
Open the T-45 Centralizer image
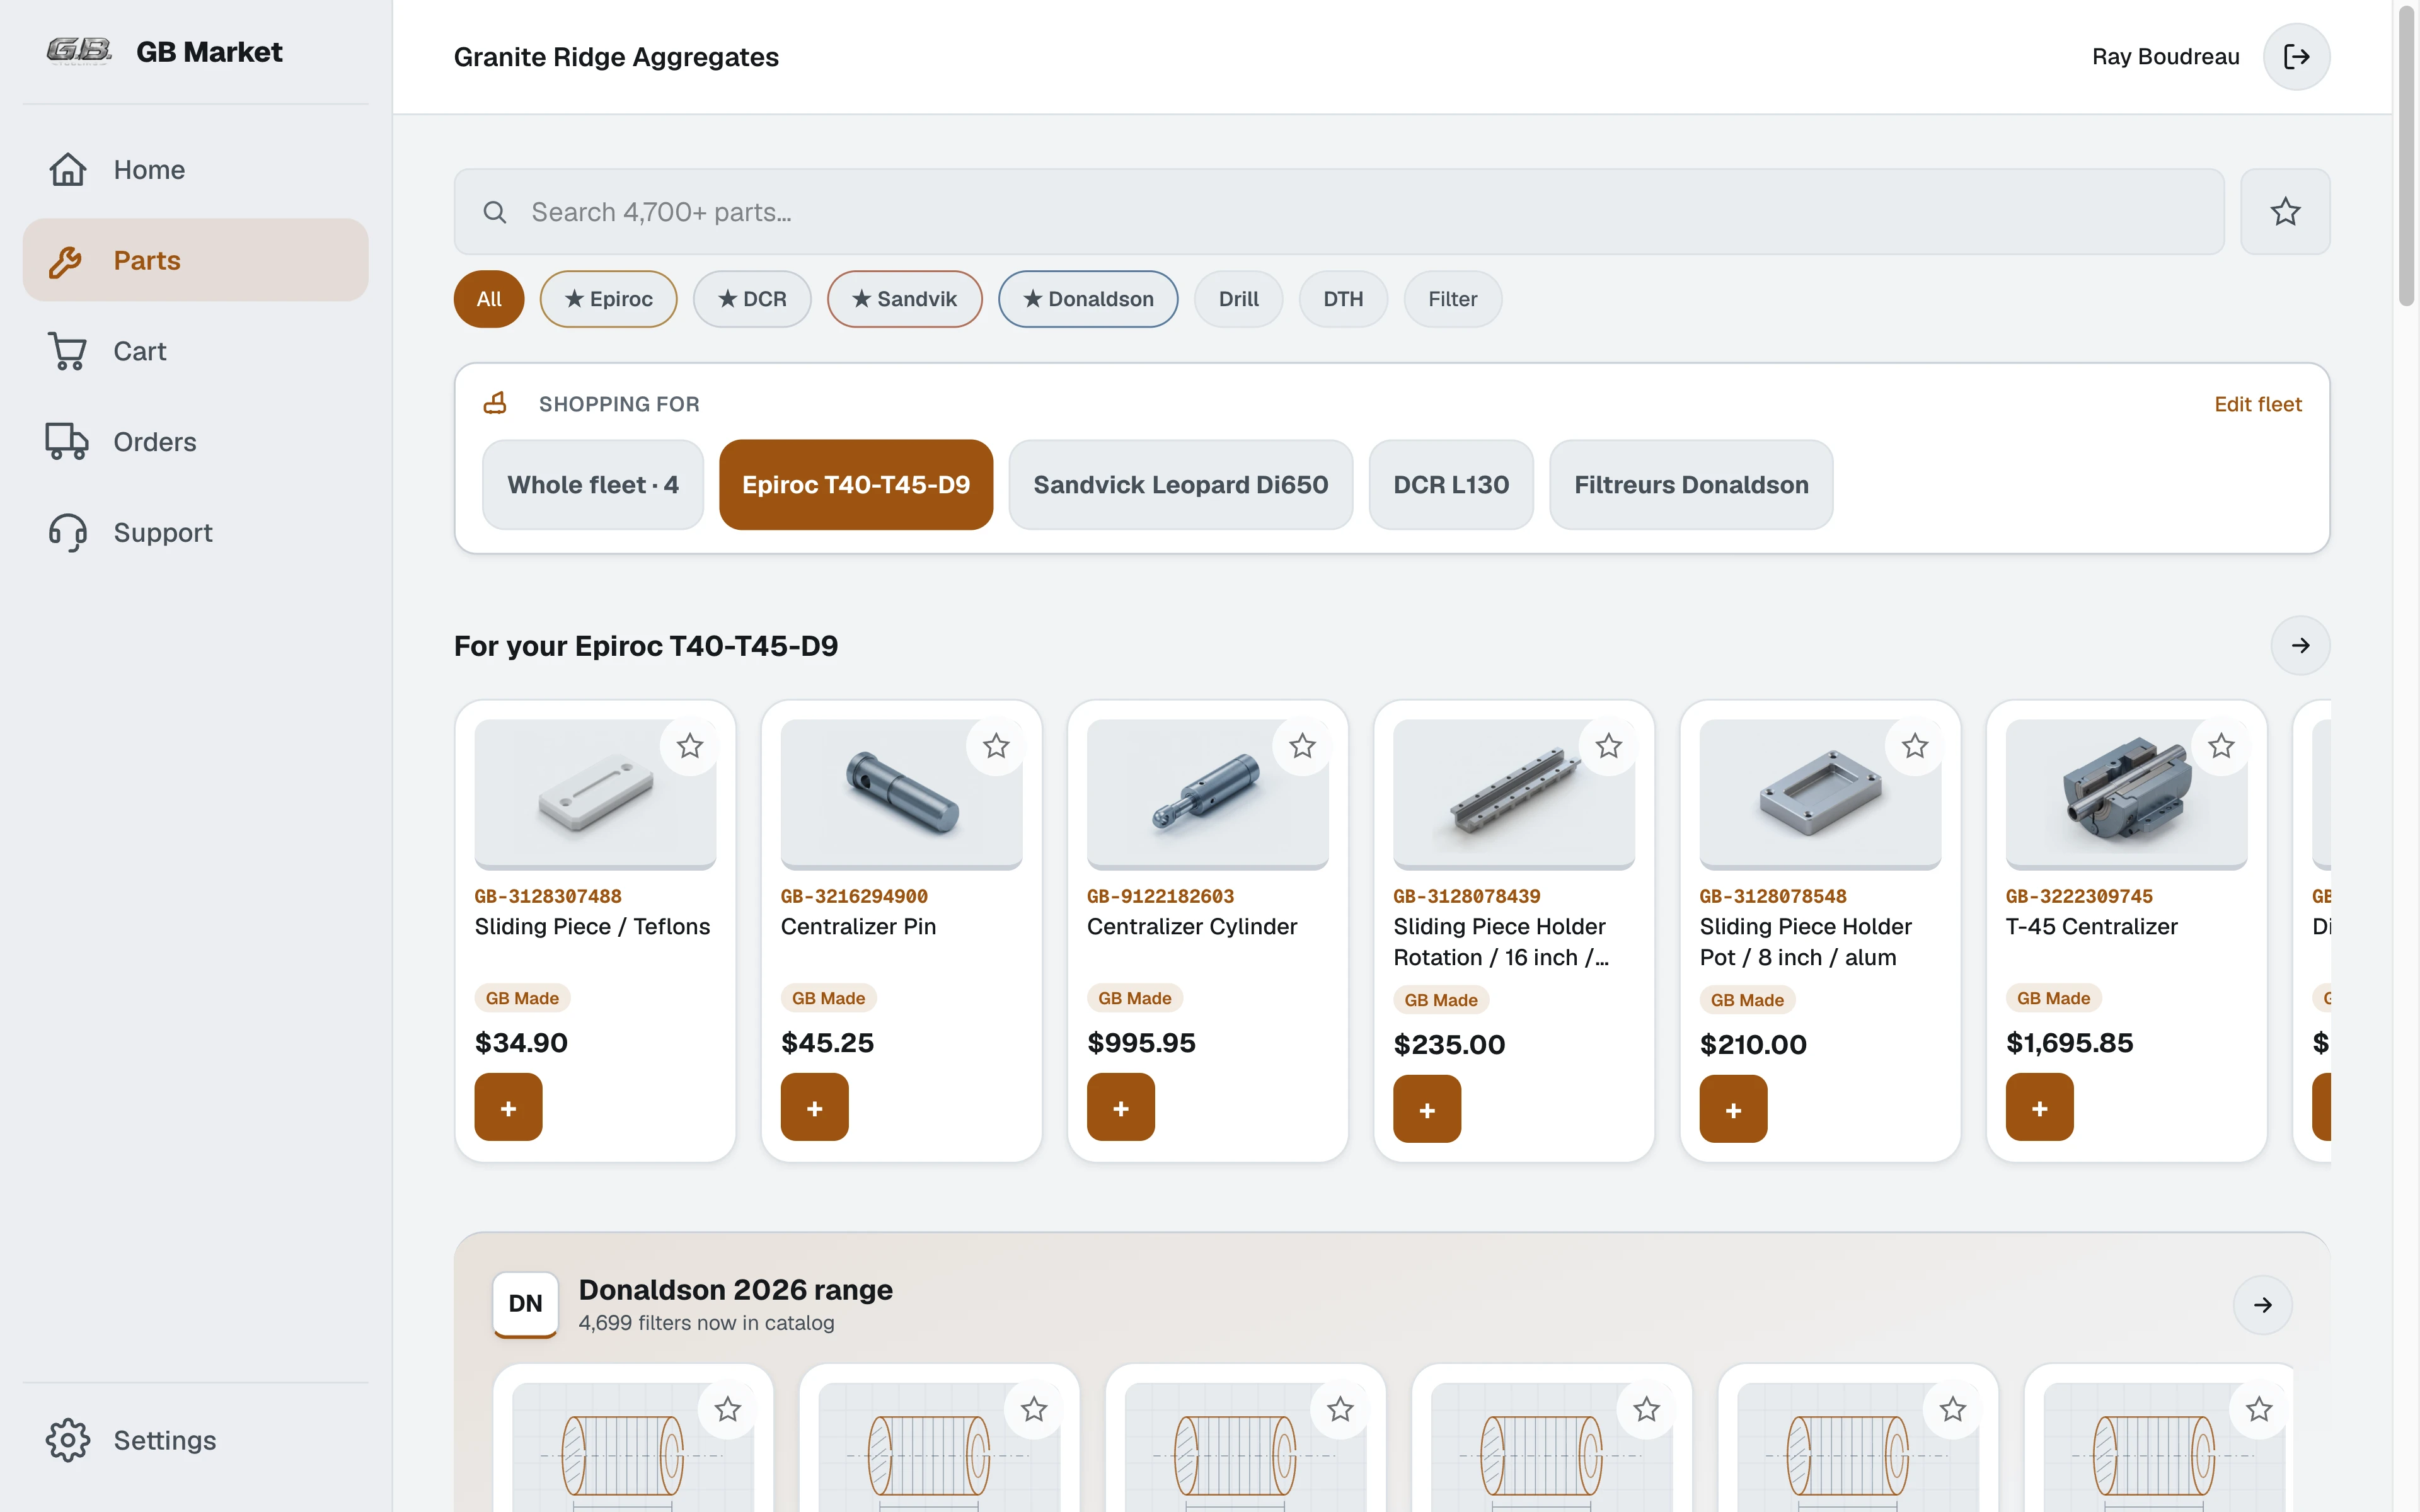tap(2126, 795)
